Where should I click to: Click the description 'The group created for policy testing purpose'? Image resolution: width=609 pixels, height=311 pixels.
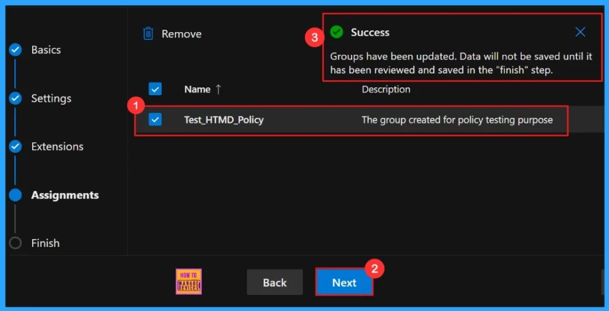pos(457,120)
